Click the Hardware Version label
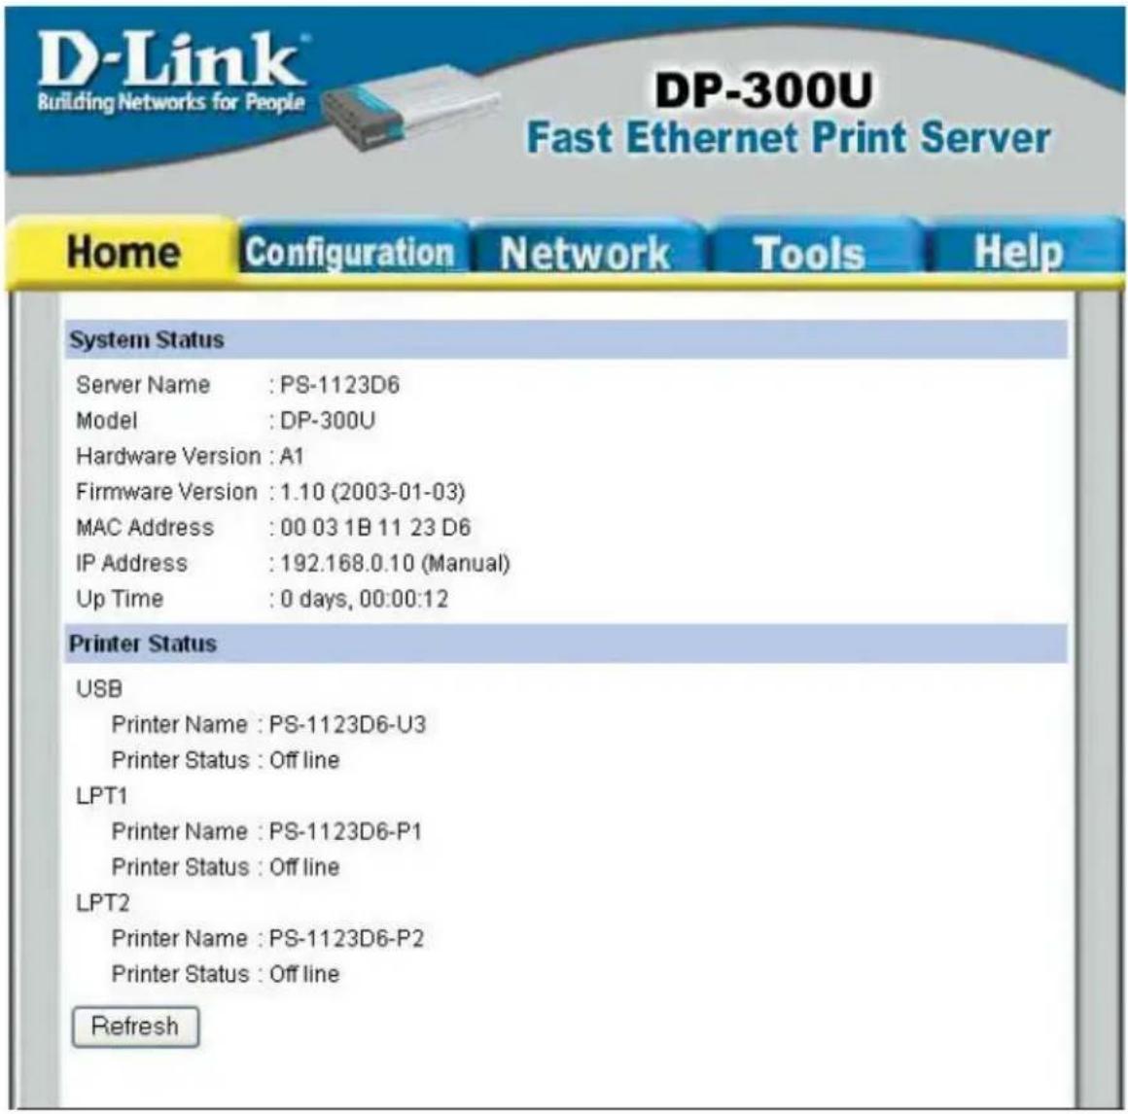 [168, 456]
